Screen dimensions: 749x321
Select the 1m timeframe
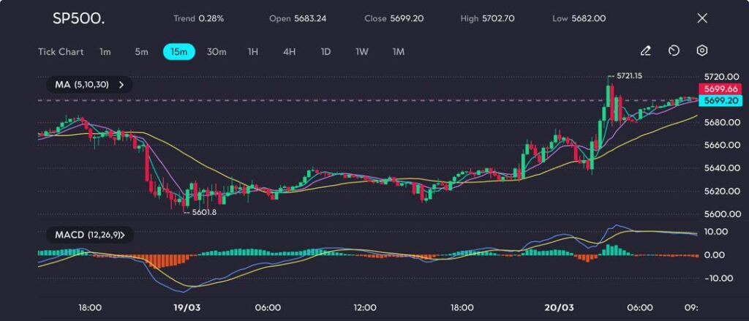point(105,52)
